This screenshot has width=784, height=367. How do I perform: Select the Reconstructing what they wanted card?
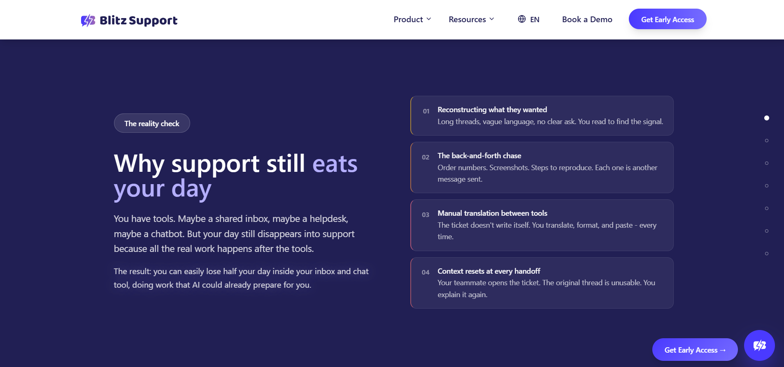542,115
